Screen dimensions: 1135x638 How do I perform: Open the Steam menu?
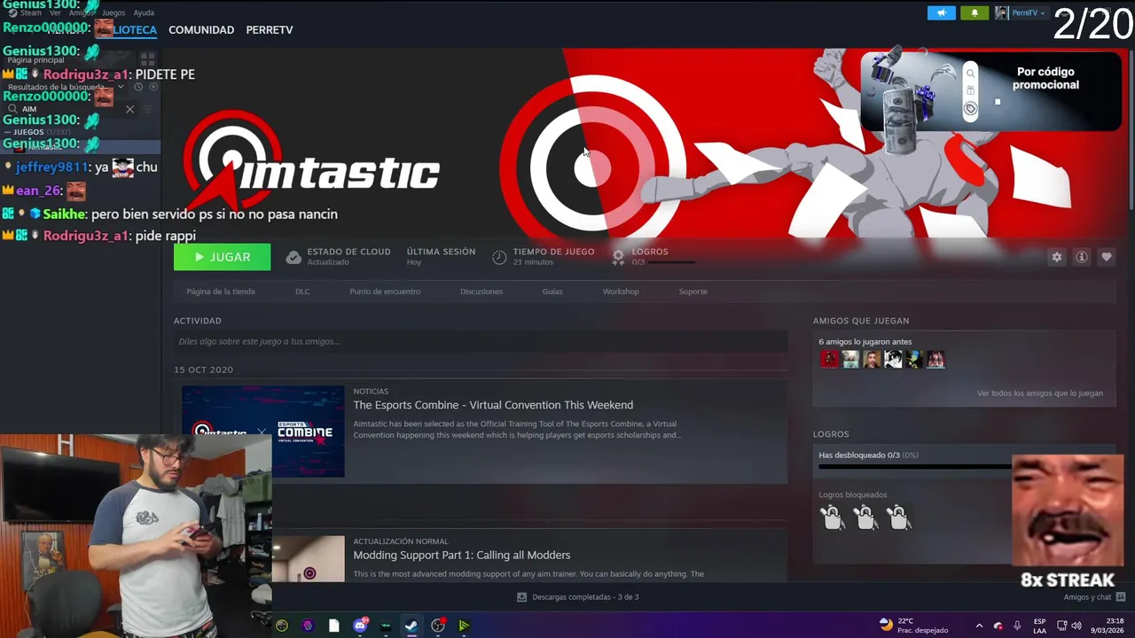pyautogui.click(x=26, y=13)
